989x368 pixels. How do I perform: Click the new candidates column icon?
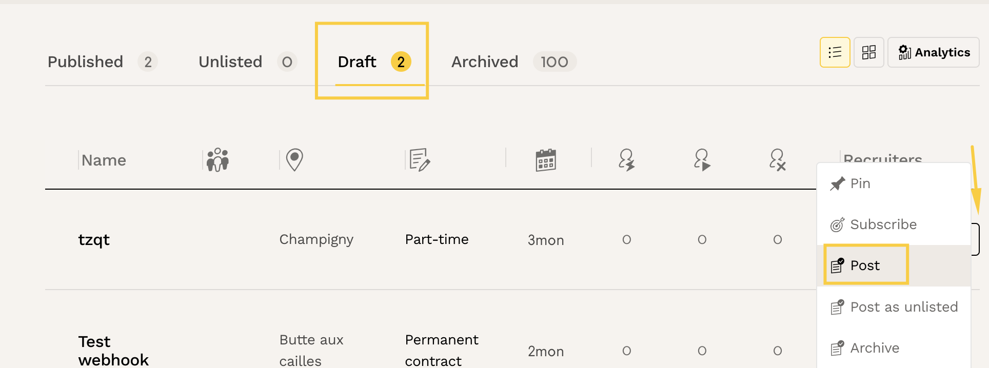[x=626, y=160]
